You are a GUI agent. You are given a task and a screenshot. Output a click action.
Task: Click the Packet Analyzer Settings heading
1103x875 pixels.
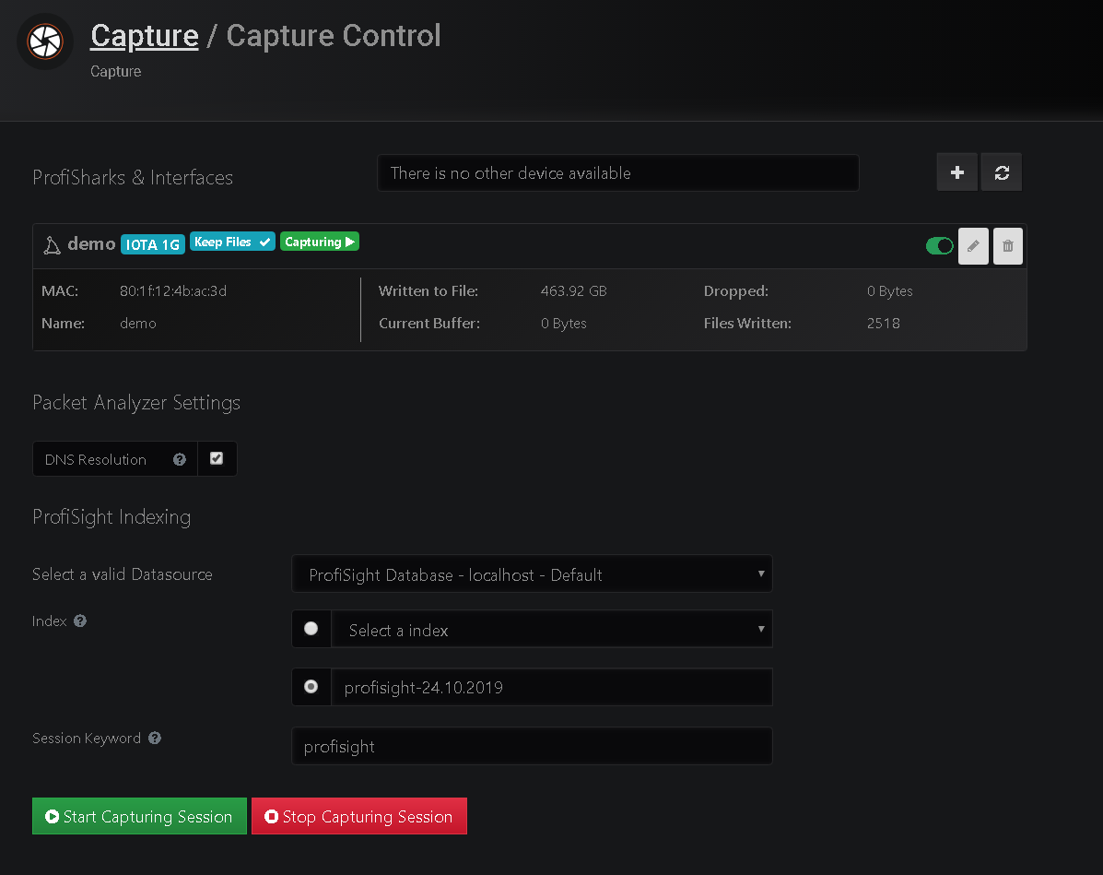(136, 403)
